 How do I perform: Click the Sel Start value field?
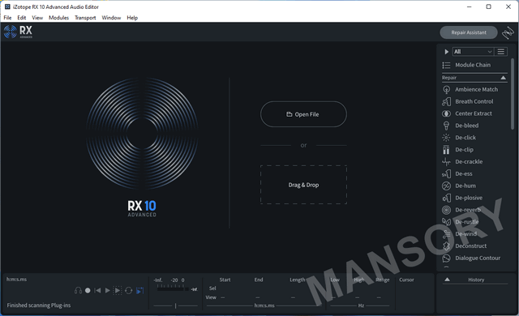(x=225, y=288)
